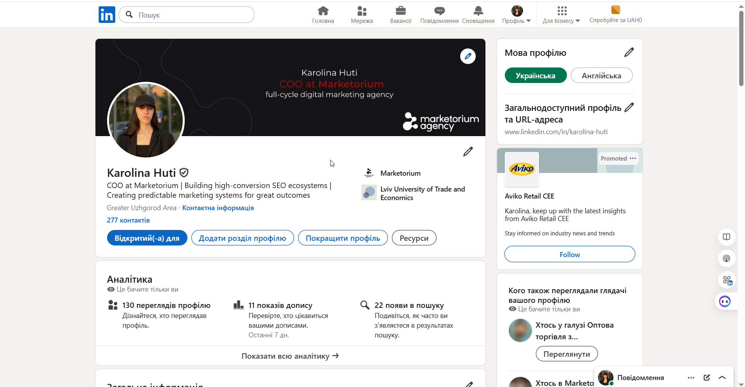
Task: Open Lviv University of Trade and Economics
Action: pos(423,193)
